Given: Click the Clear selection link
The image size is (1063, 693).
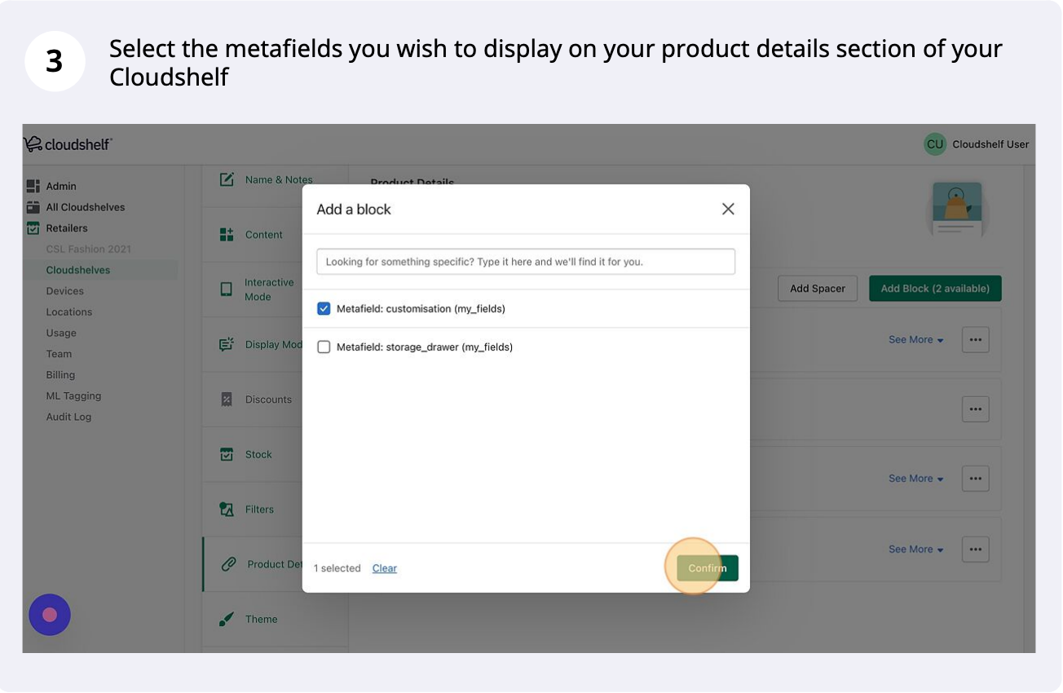Looking at the screenshot, I should point(385,568).
